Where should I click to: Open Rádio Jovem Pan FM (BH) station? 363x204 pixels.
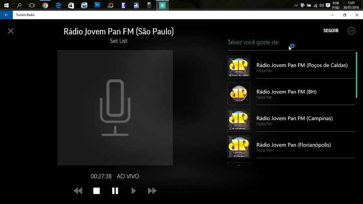291,94
